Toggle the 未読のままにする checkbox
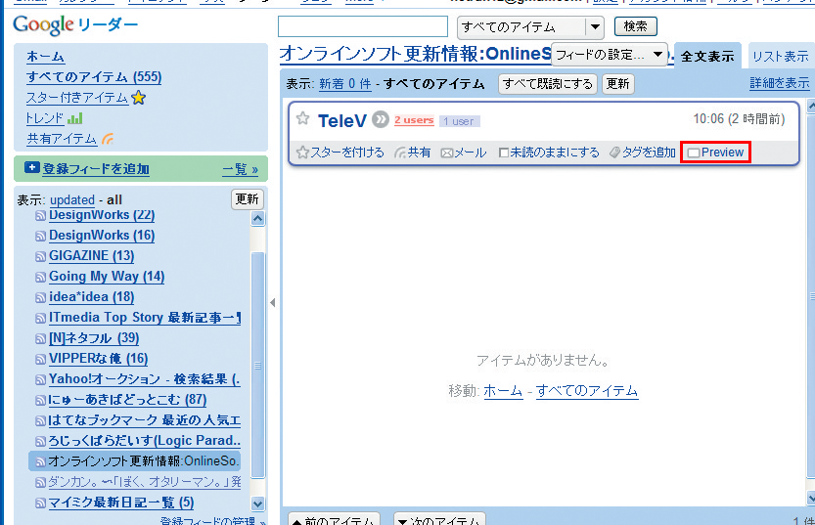This screenshot has height=525, width=815. (503, 153)
